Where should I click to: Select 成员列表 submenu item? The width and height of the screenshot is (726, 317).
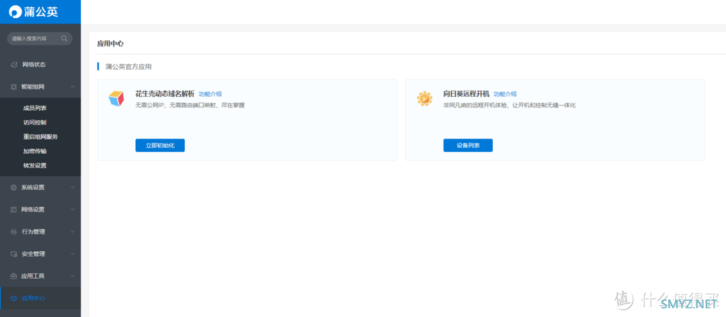pos(35,108)
